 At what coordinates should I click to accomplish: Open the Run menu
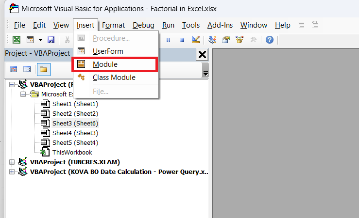pos(168,25)
